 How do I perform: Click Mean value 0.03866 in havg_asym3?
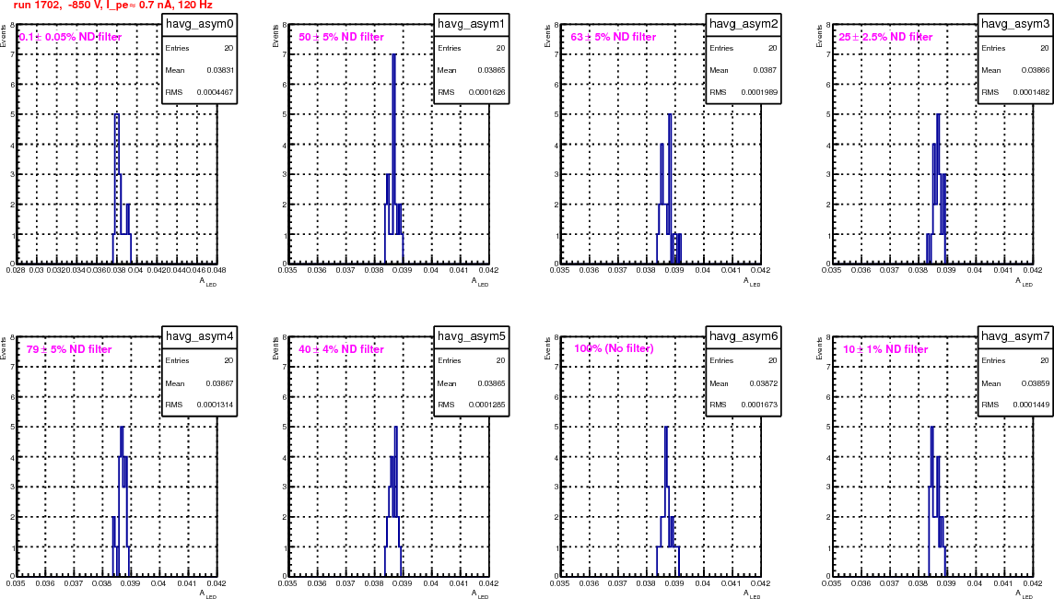point(1036,70)
